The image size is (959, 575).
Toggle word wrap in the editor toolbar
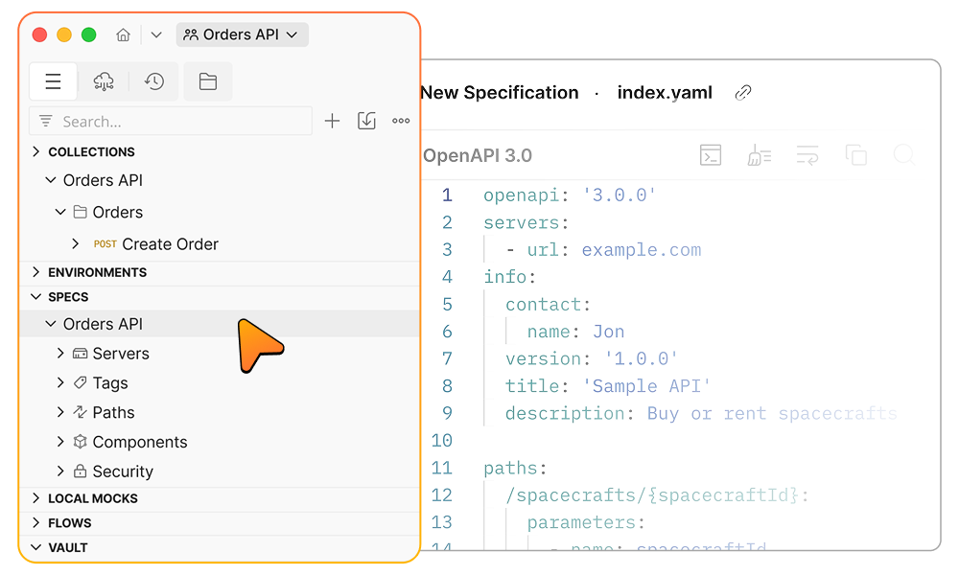(x=807, y=155)
